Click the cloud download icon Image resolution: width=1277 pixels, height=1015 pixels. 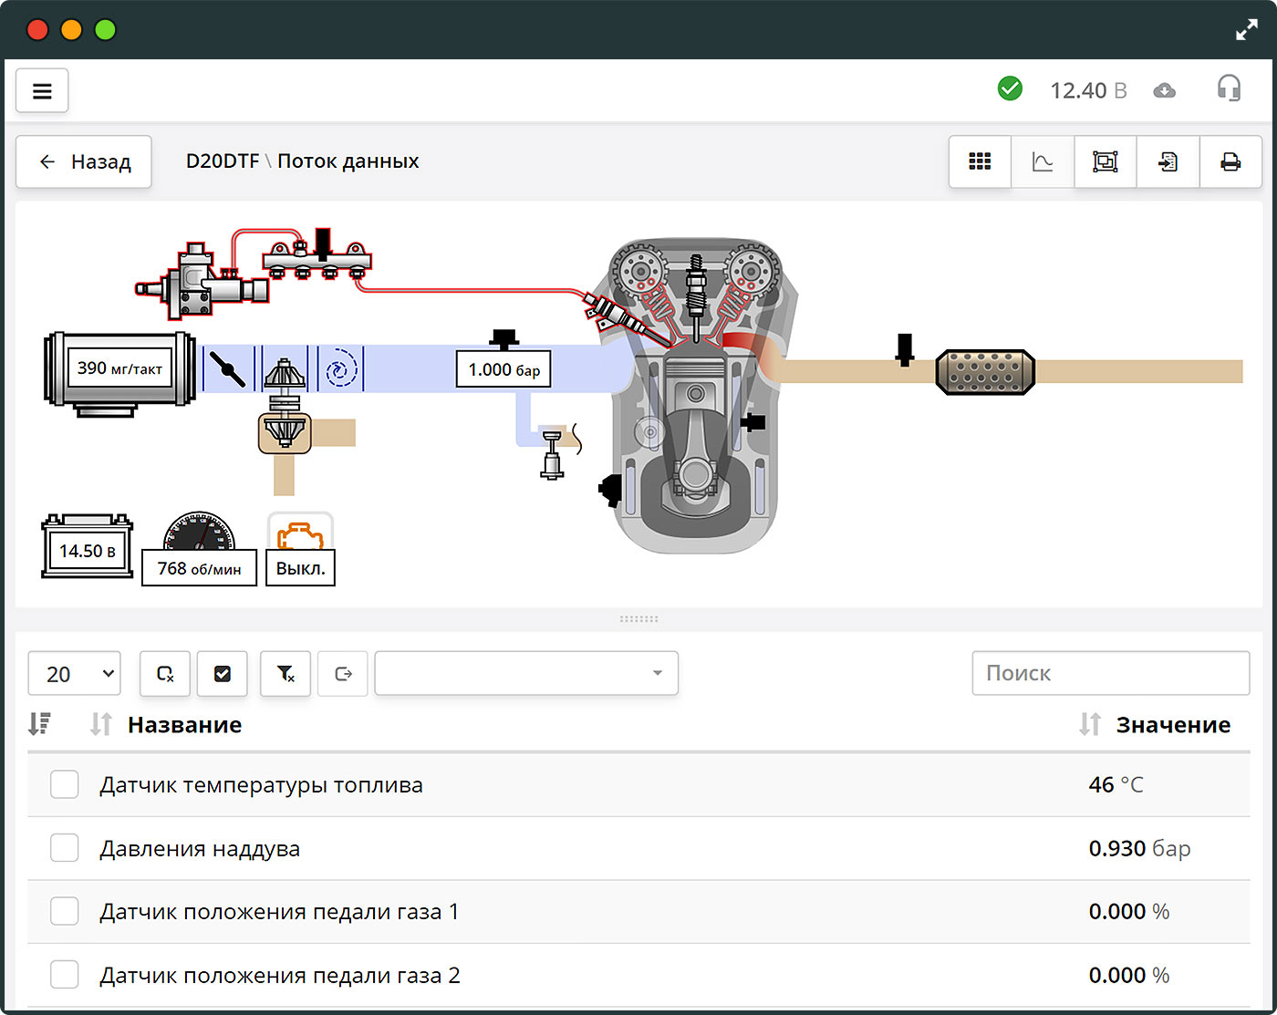(x=1164, y=90)
